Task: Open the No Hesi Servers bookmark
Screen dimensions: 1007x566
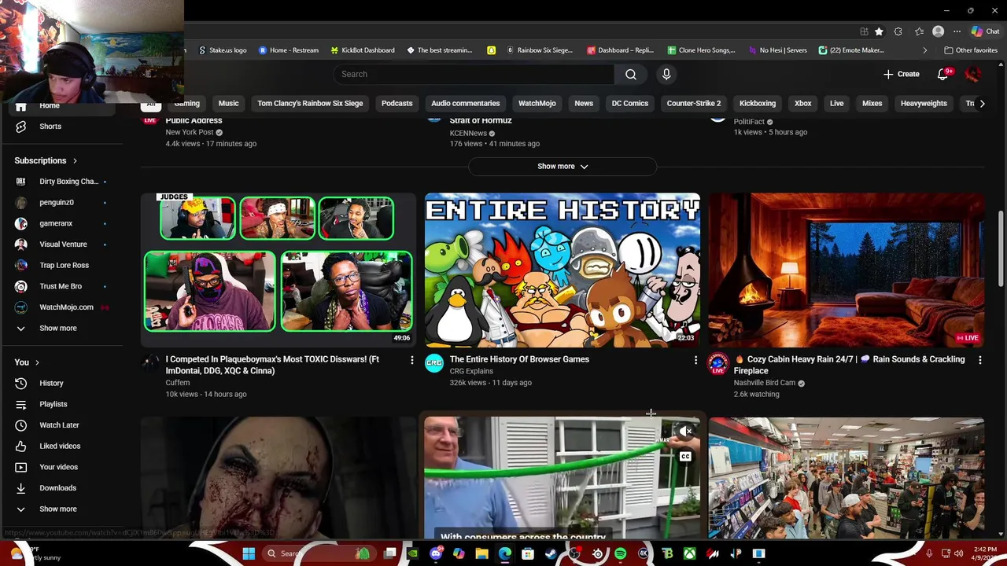Action: pos(777,50)
